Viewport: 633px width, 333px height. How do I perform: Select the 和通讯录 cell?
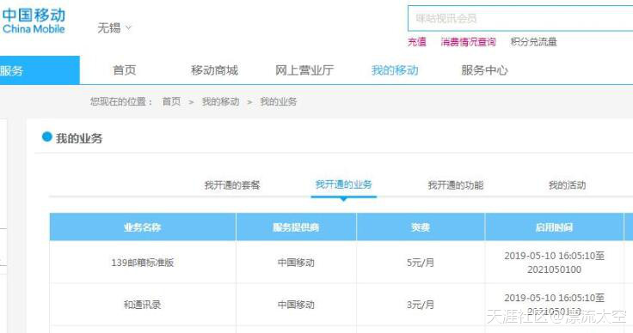click(143, 305)
